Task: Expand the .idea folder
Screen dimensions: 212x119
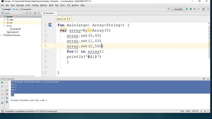Action: [4, 20]
